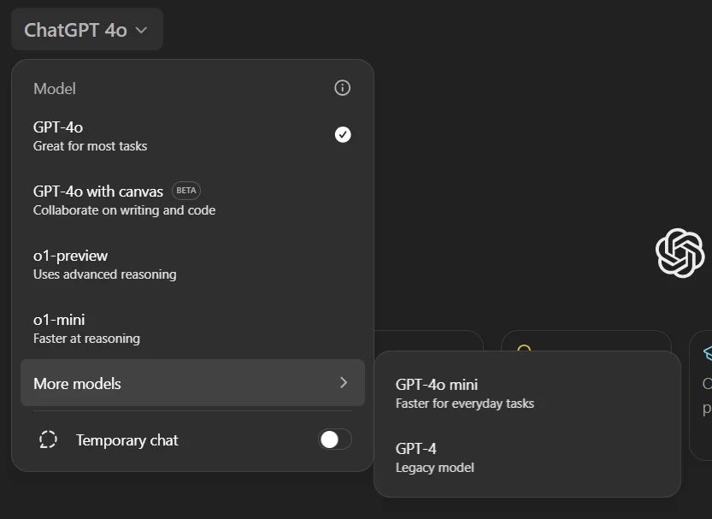Click the 'Faster for everyday tasks' text

tap(464, 404)
